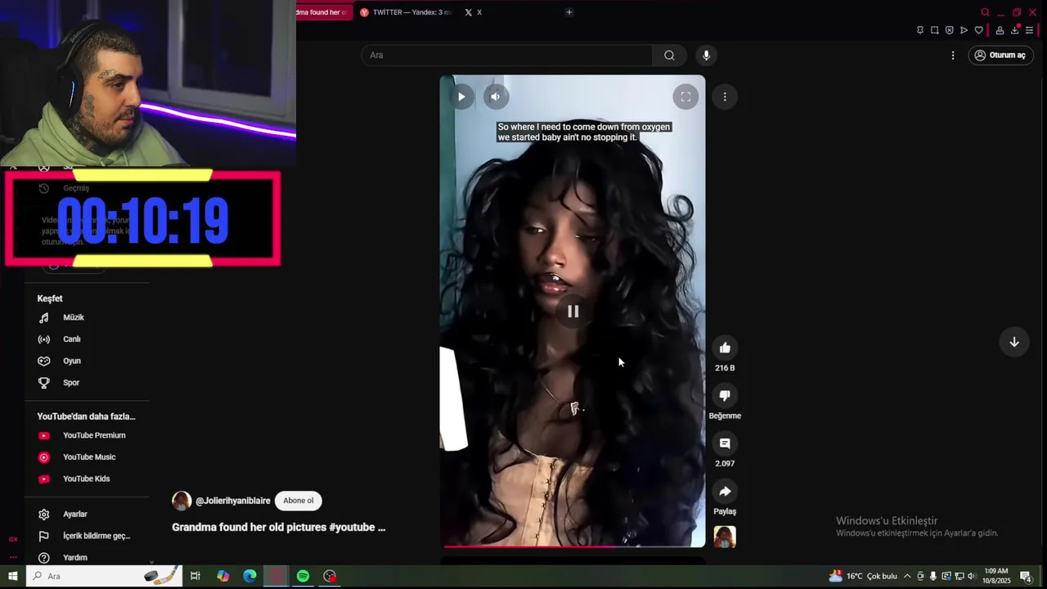
Task: Subscribe via the Abone ol button
Action: pos(299,501)
